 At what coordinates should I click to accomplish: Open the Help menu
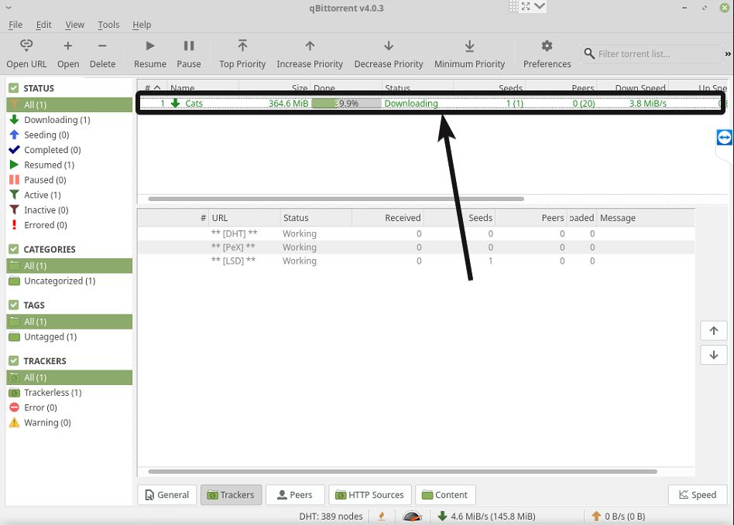(142, 24)
